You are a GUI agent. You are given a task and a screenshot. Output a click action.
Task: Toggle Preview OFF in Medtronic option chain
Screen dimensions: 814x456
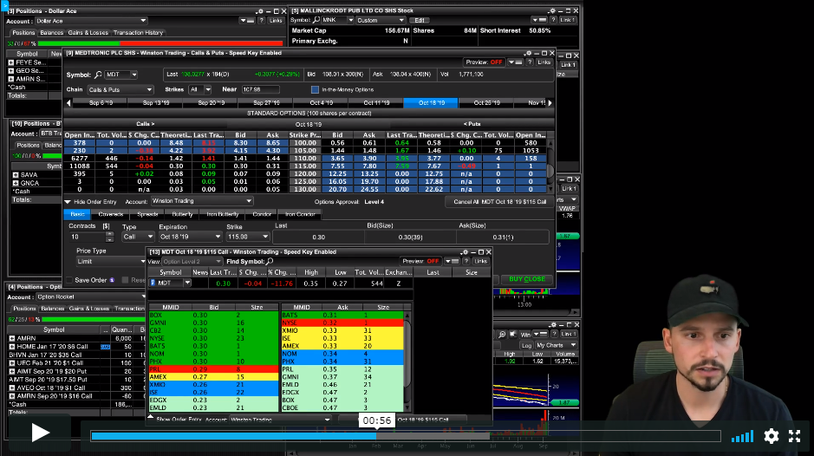pos(484,62)
